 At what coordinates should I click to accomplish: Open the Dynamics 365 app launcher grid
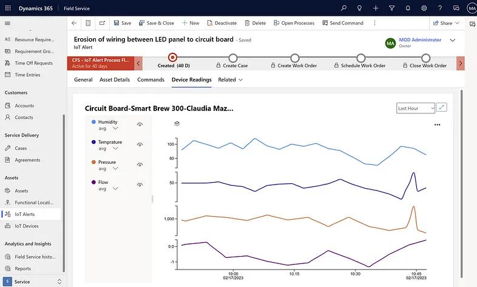8,8
